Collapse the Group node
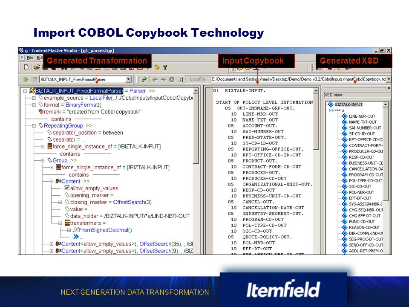The height and width of the screenshot is (307, 409). point(43,161)
